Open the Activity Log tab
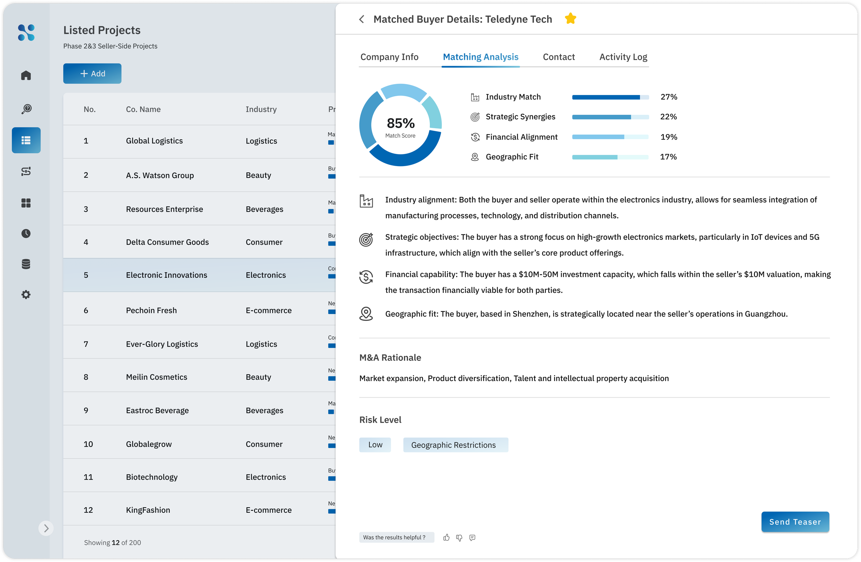The image size is (861, 562). [623, 57]
